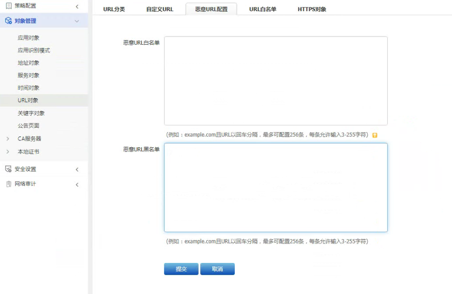
Task: Click the 对象管理 cube icon
Action: click(8, 21)
